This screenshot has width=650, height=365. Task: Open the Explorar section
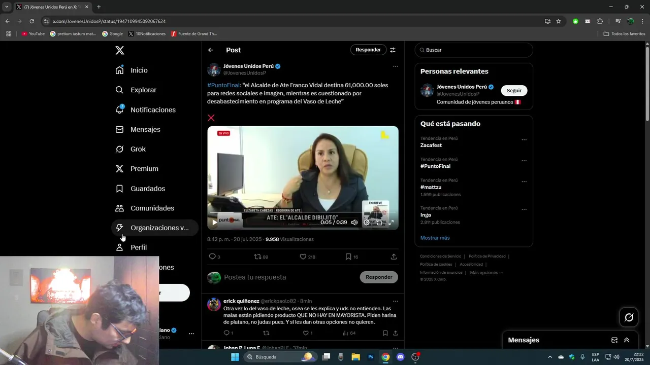pos(136,90)
